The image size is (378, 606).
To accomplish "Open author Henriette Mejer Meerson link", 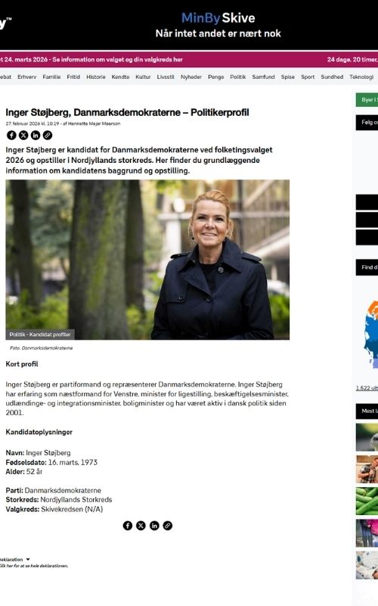I will (94, 123).
